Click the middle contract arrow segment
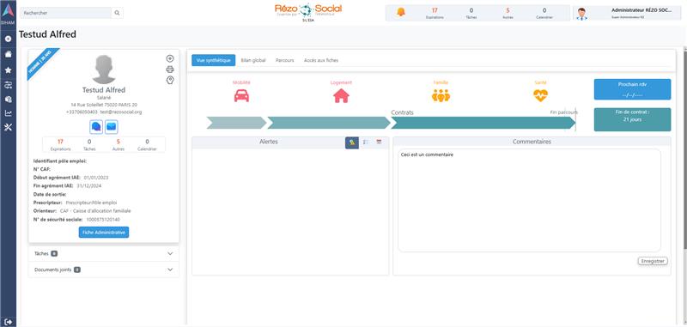 329,123
